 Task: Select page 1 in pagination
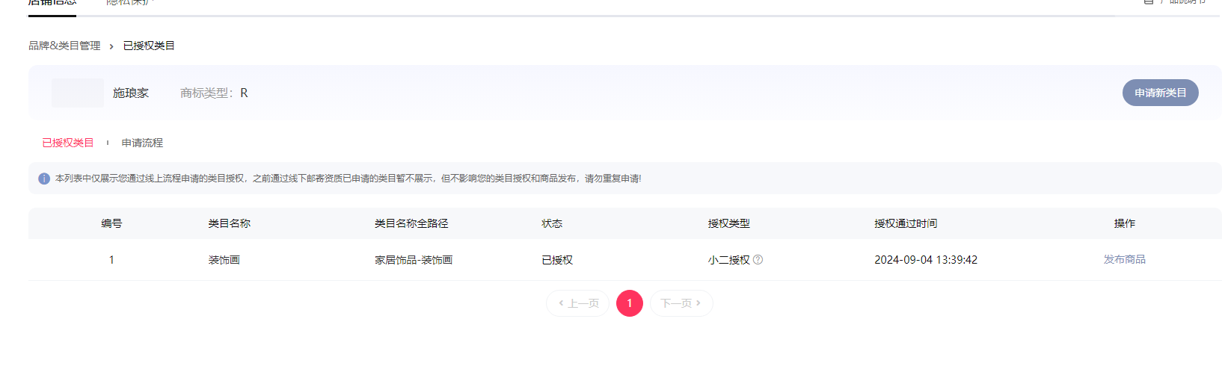[x=630, y=303]
